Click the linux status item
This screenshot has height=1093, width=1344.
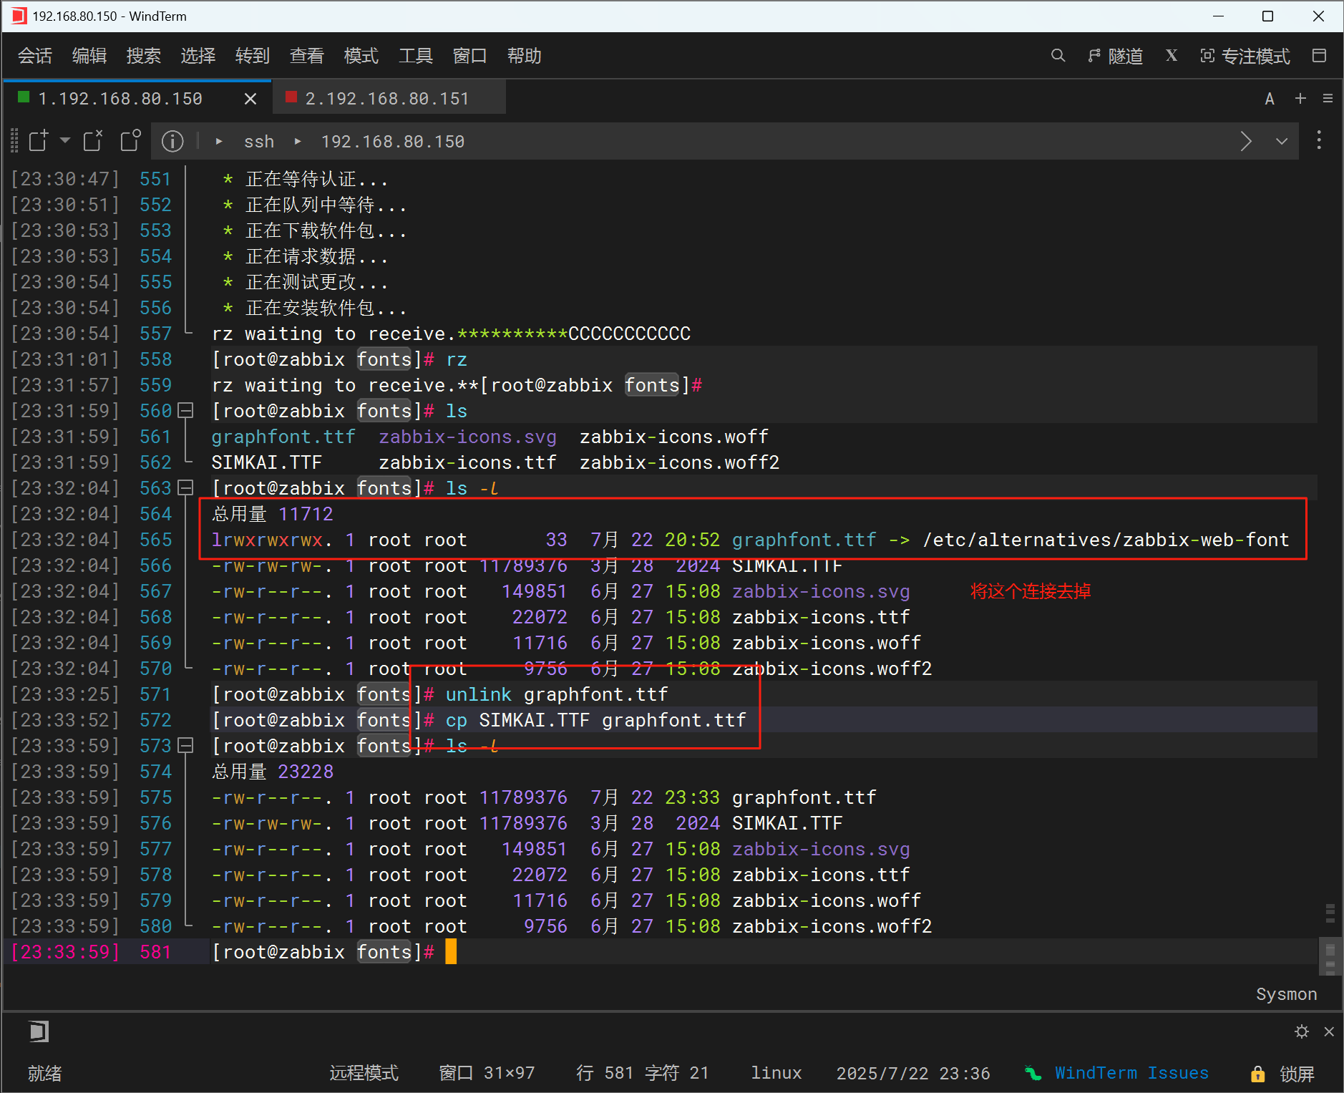point(776,1073)
